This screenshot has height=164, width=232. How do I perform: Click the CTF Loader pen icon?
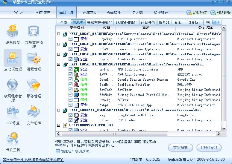[x=76, y=120]
